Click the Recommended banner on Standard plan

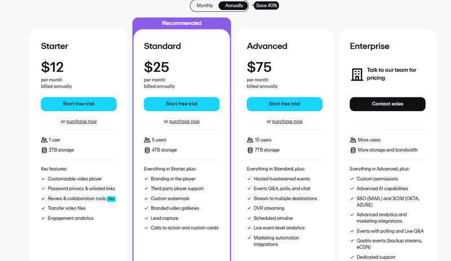point(182,23)
